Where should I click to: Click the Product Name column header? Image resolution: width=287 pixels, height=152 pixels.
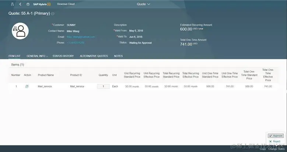pyautogui.click(x=46, y=75)
